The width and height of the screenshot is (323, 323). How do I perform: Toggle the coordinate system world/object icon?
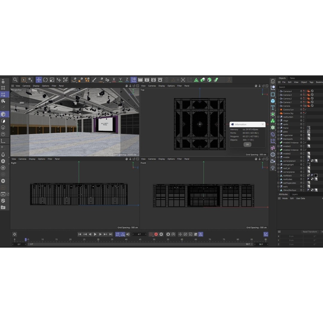134,80
